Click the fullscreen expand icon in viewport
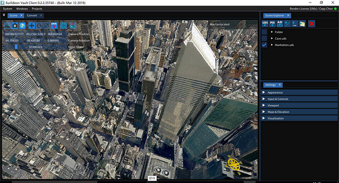Image resolution: width=339 pixels, height=183 pixels. 64,26
